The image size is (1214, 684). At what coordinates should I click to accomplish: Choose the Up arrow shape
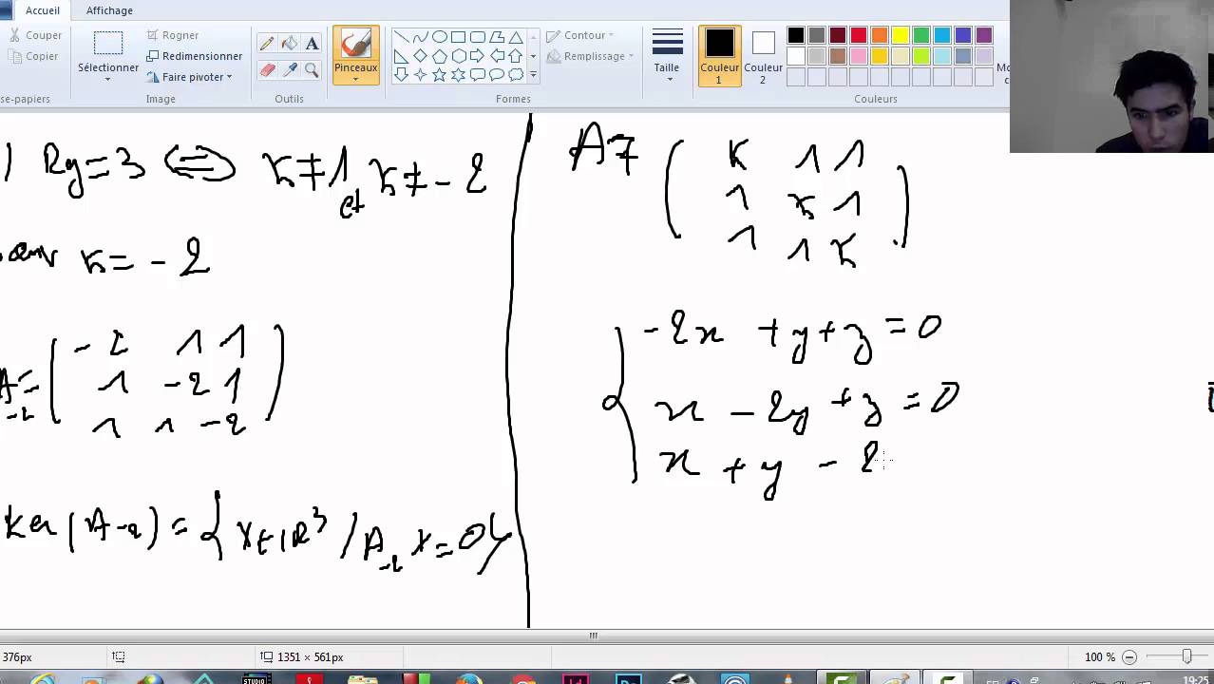[515, 56]
